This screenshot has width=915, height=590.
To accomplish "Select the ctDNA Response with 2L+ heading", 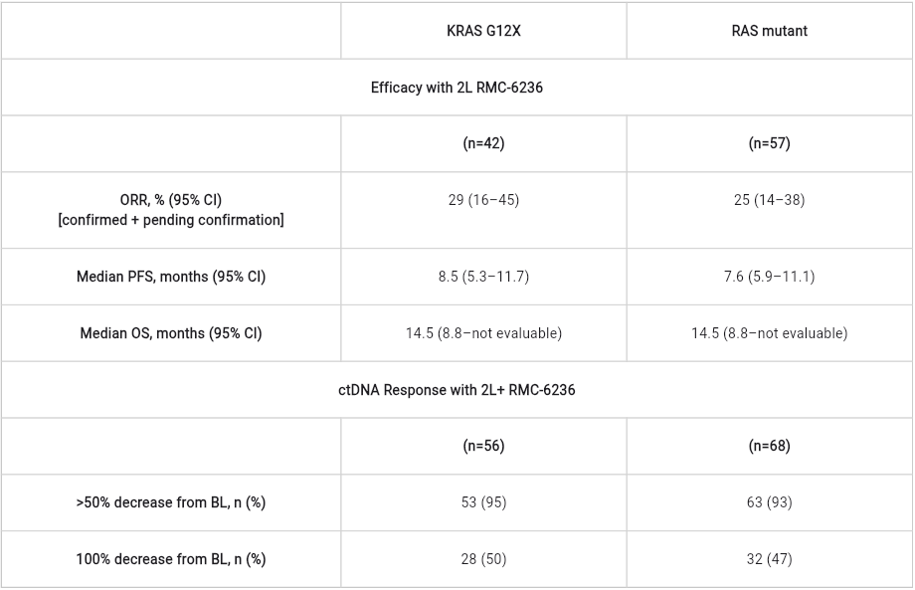I will pyautogui.click(x=457, y=390).
